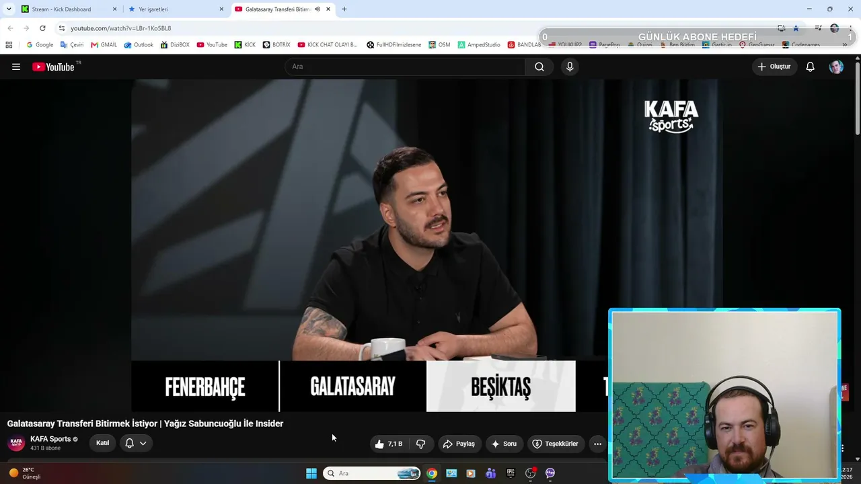Close the Yer işaretleri tab
Viewport: 861px width, 484px height.
point(221,9)
